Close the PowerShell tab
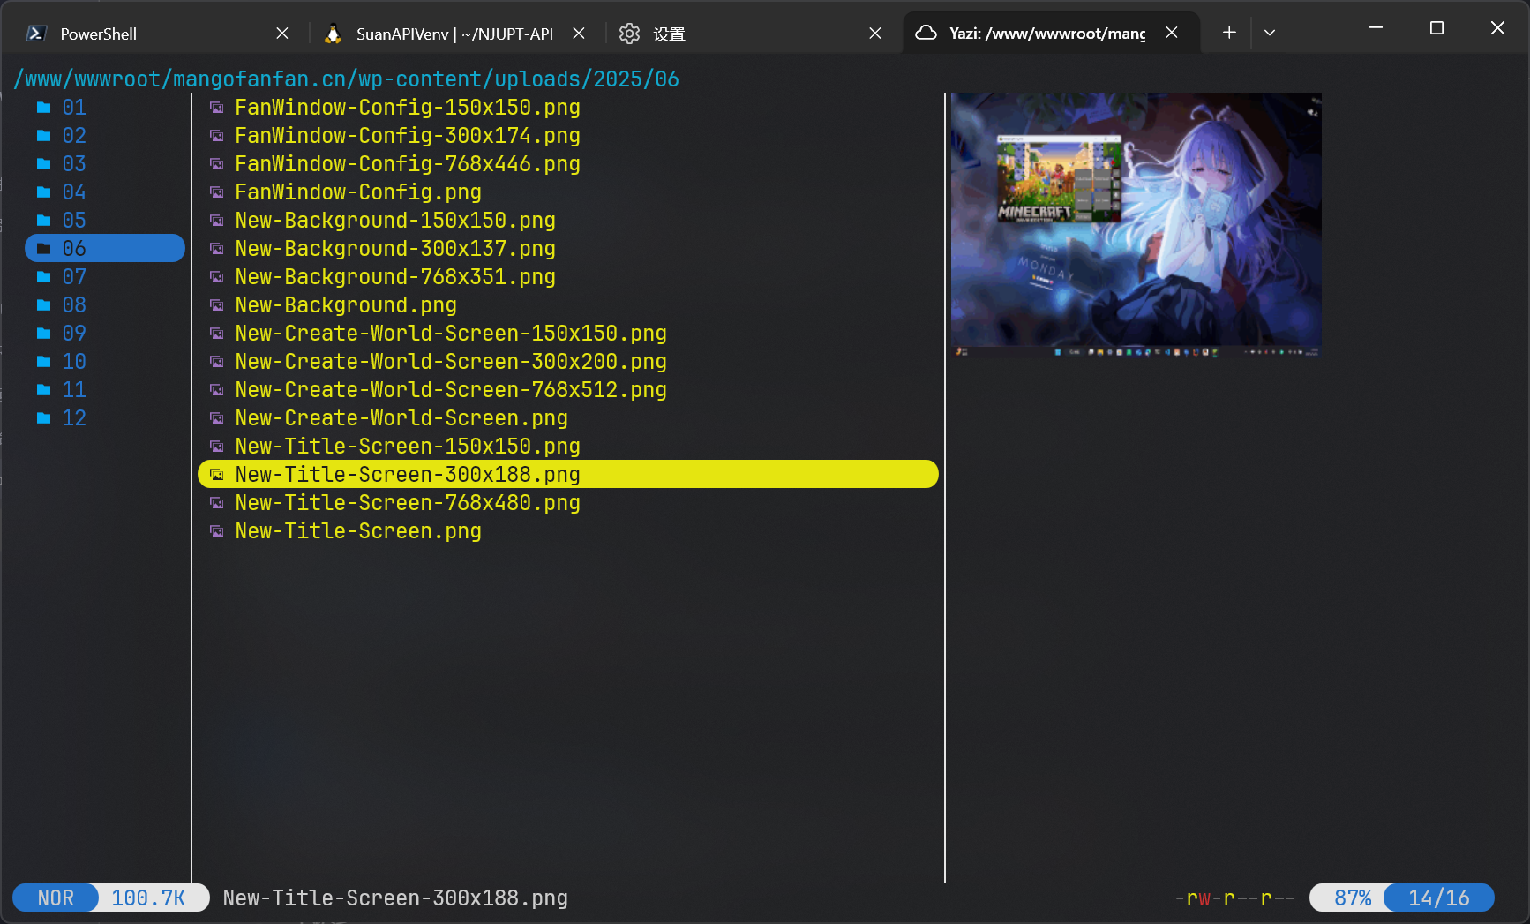Screen dimensions: 1530x924 tap(282, 34)
